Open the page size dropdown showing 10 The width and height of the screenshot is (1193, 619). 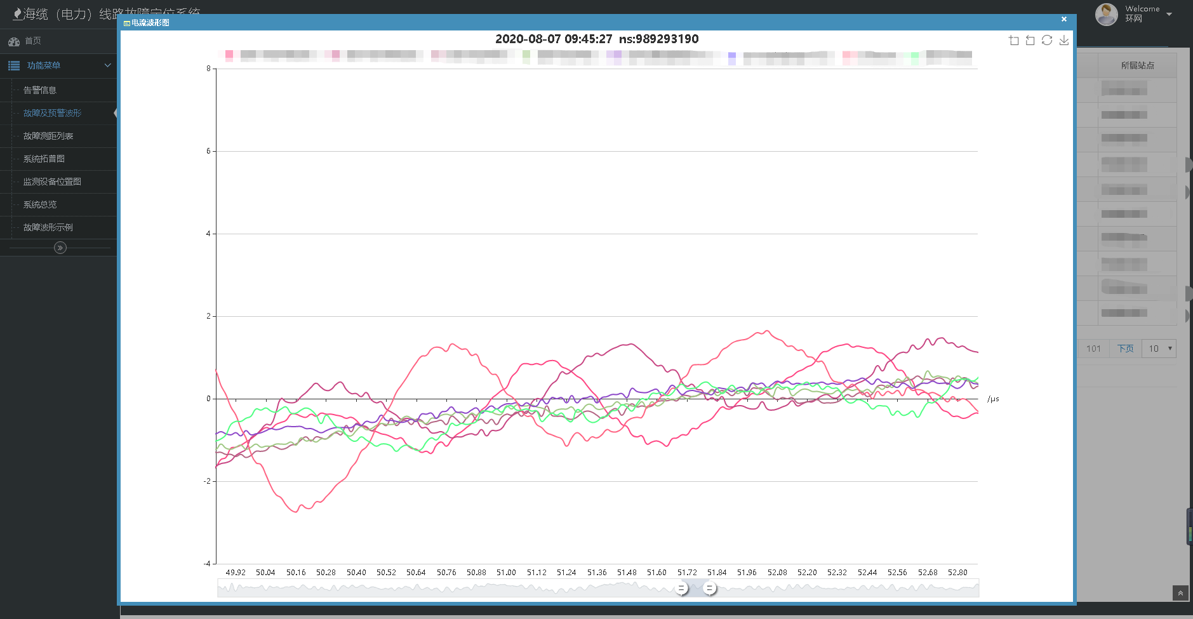click(x=1159, y=349)
